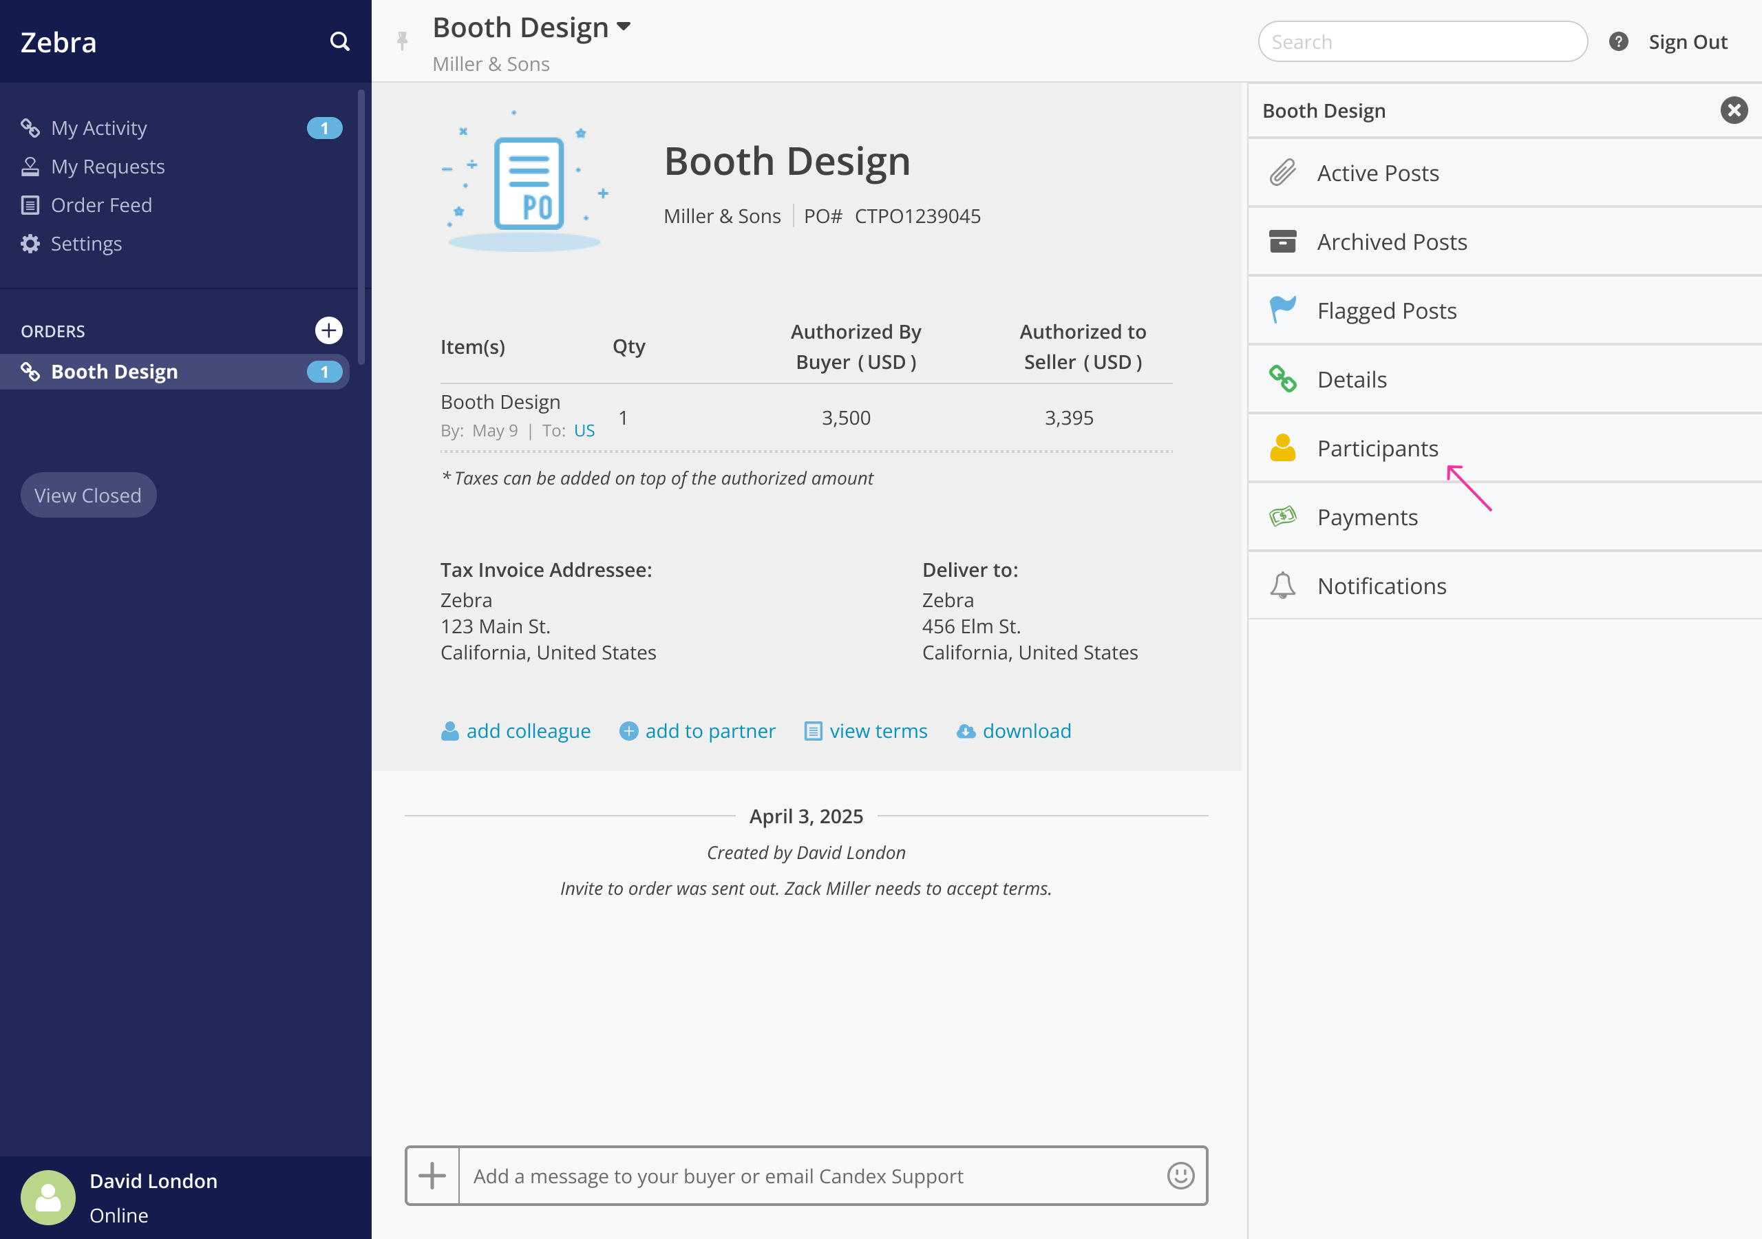Viewport: 1762px width, 1239px height.
Task: Open the help question mark icon
Action: [1618, 41]
